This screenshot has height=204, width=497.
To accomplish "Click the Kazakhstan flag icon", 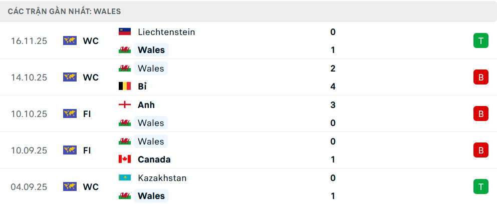I will pos(124,178).
